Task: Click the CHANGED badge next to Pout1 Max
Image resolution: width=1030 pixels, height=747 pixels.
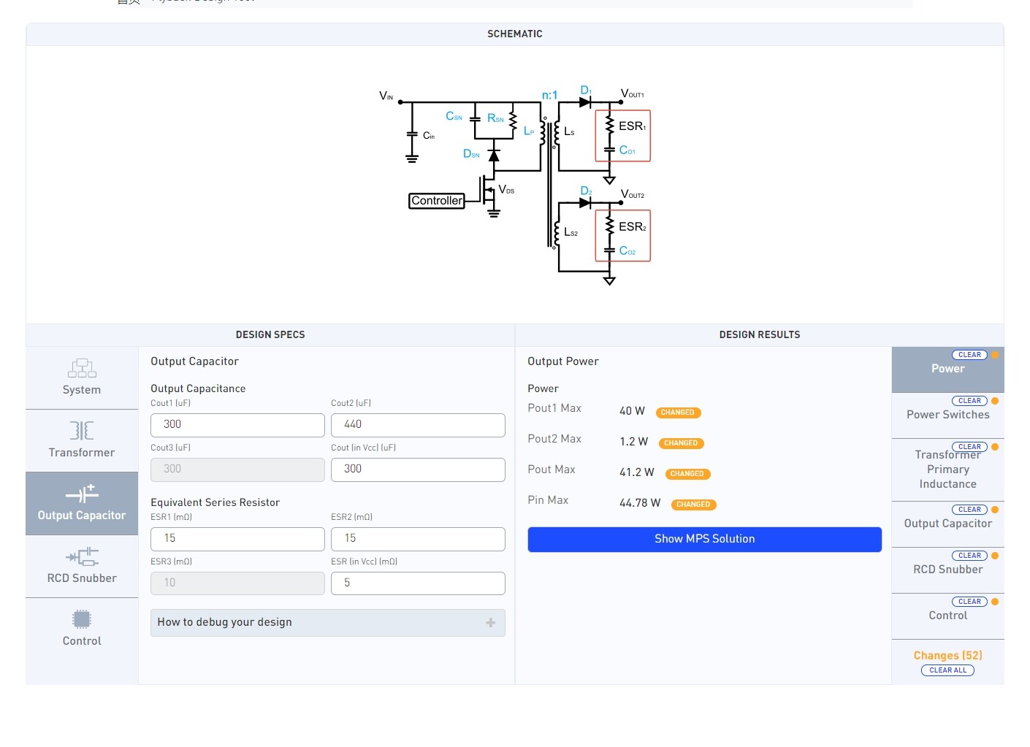Action: (678, 412)
